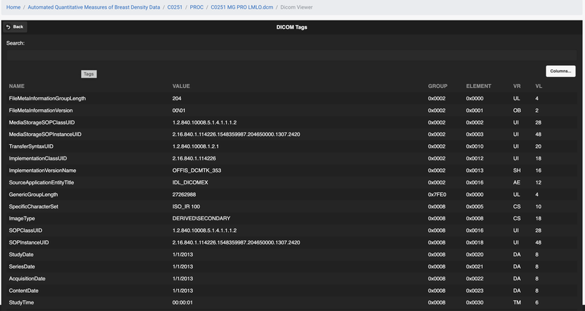Image resolution: width=585 pixels, height=311 pixels.
Task: Sort by ELEMENT column header
Action: (x=479, y=86)
